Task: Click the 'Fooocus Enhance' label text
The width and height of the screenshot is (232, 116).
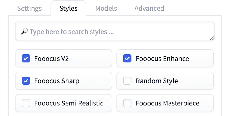Action: point(162,59)
